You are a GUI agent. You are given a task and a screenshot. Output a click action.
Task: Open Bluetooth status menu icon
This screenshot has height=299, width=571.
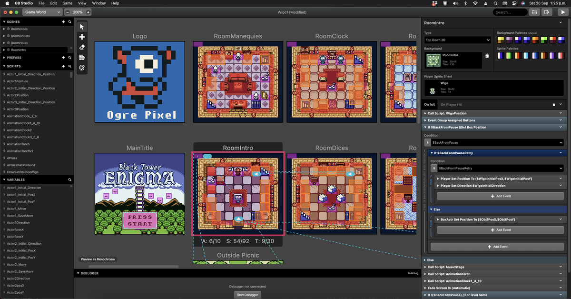coord(465,3)
